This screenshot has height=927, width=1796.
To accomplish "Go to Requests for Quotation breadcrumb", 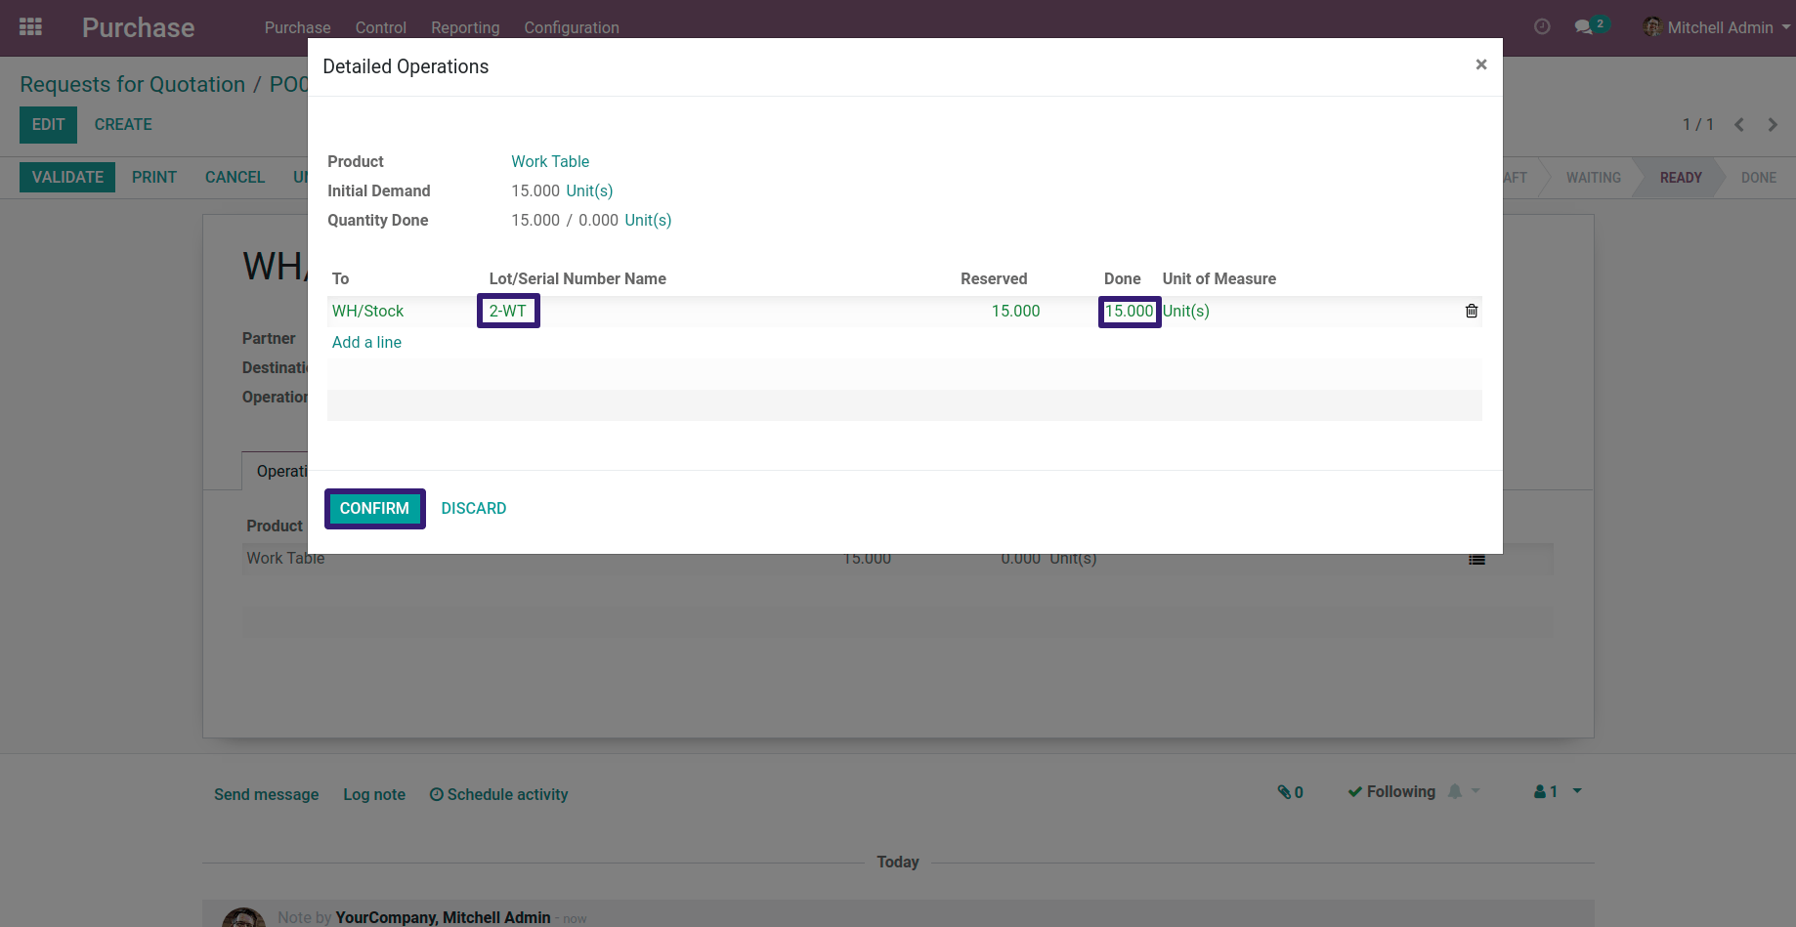I will [132, 84].
